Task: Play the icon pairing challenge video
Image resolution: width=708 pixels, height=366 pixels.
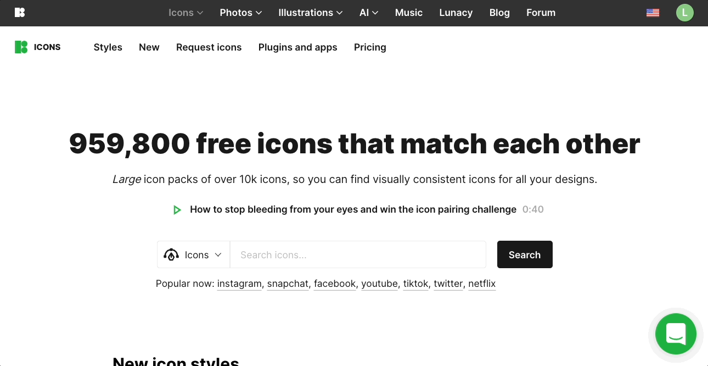Action: pyautogui.click(x=177, y=210)
